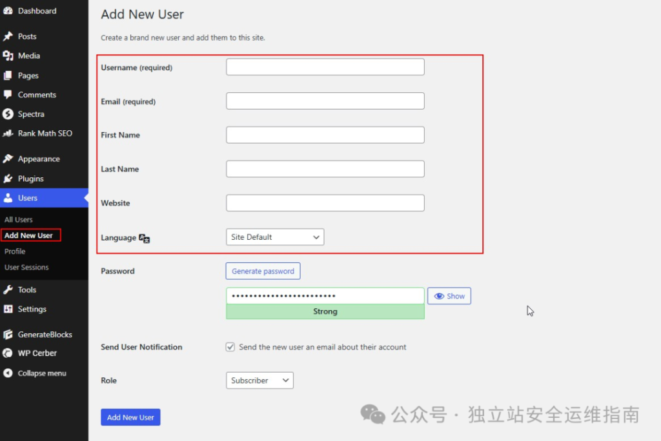Screen dimensions: 661x441
Task: Click the Tools wrench icon
Action: 8,289
